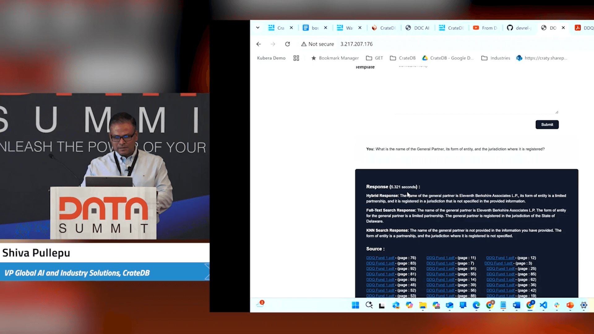Open Microsoft Edge from the taskbar
The width and height of the screenshot is (594, 334).
(x=476, y=305)
